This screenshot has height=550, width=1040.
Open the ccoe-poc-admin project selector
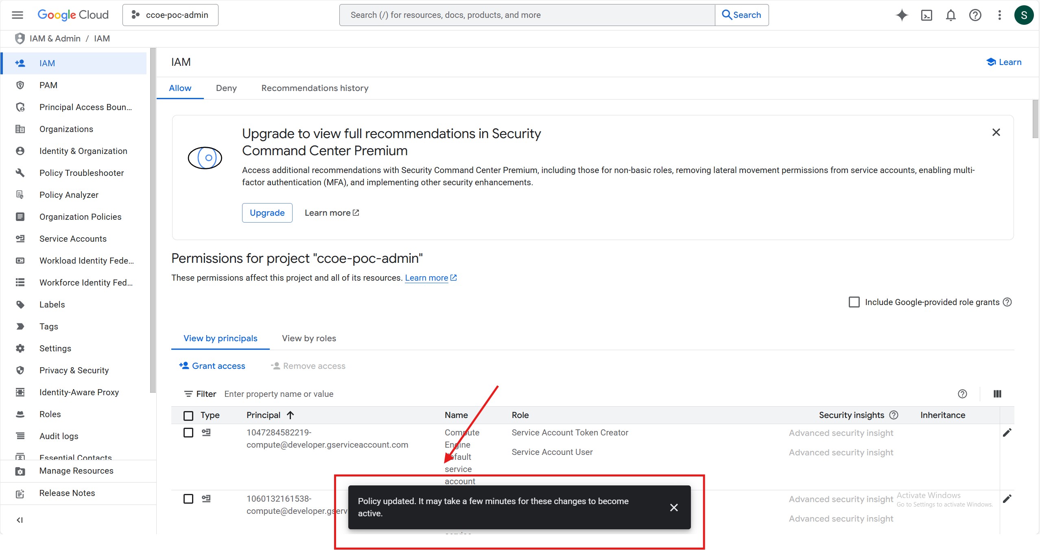(x=170, y=15)
